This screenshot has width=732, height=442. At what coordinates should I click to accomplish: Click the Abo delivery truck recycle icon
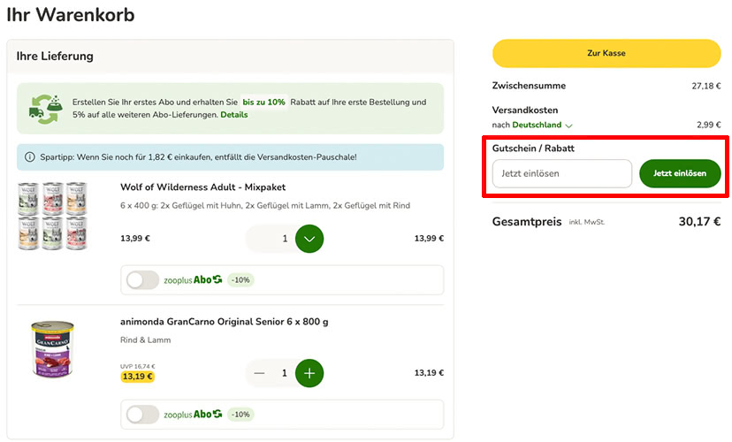click(x=45, y=110)
